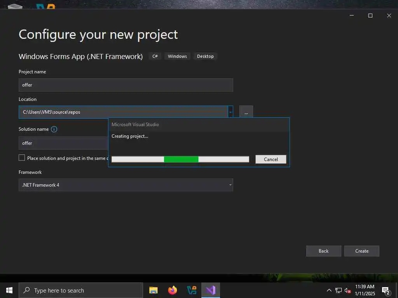Click the Creating project progress bar
Screen dimensions: 398x298
tap(180, 159)
